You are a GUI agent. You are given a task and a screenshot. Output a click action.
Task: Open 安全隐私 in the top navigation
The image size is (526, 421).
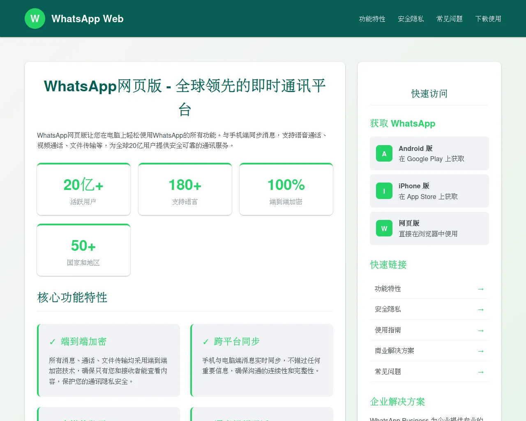pyautogui.click(x=411, y=19)
